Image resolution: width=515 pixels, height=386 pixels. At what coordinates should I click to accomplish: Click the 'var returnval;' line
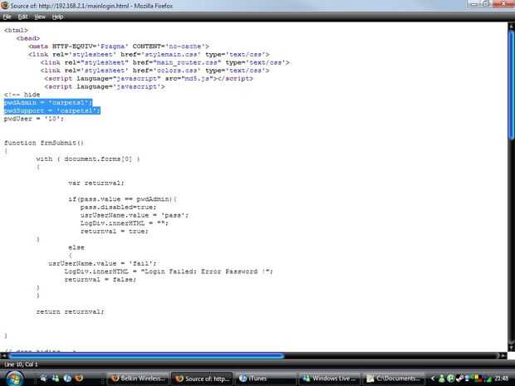[96, 183]
